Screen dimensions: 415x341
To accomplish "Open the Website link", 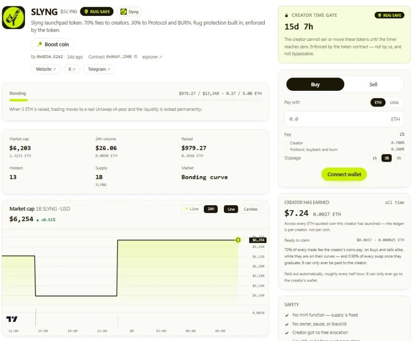I will pos(46,69).
